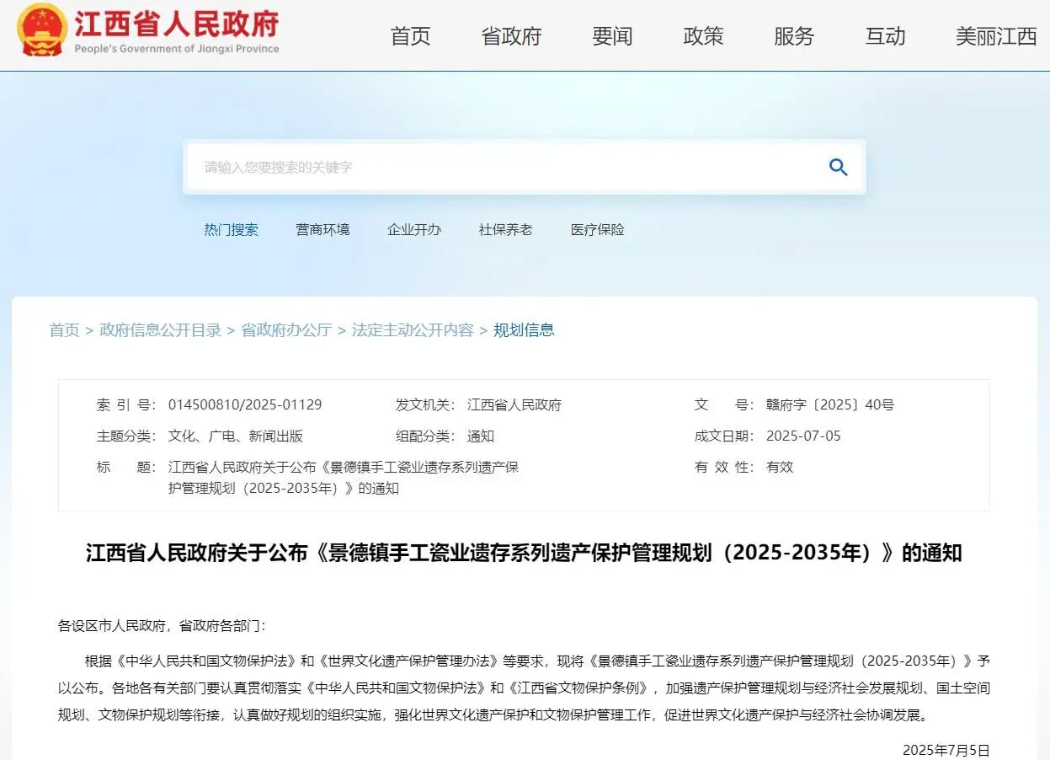This screenshot has height=760, width=1050.
Task: Go to the 政策 navigation tab
Action: pos(703,36)
